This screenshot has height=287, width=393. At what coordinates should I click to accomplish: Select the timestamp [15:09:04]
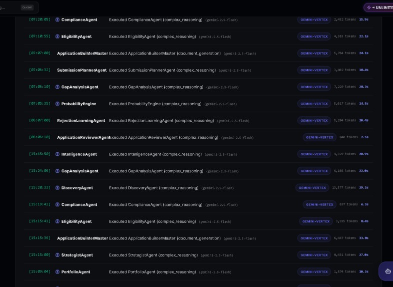pyautogui.click(x=40, y=271)
